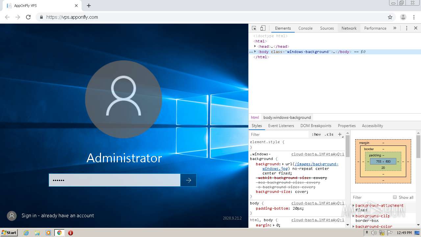Close the AppOnFly VPS tab

76,6
